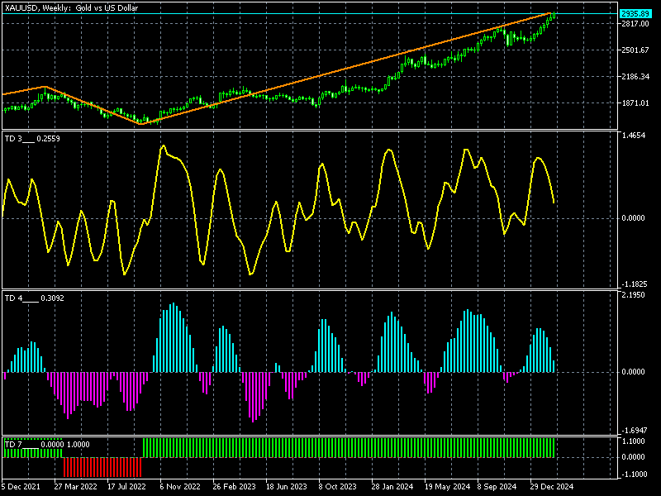Click price scale value 2501.67
Image resolution: width=661 pixels, height=496 pixels.
635,50
